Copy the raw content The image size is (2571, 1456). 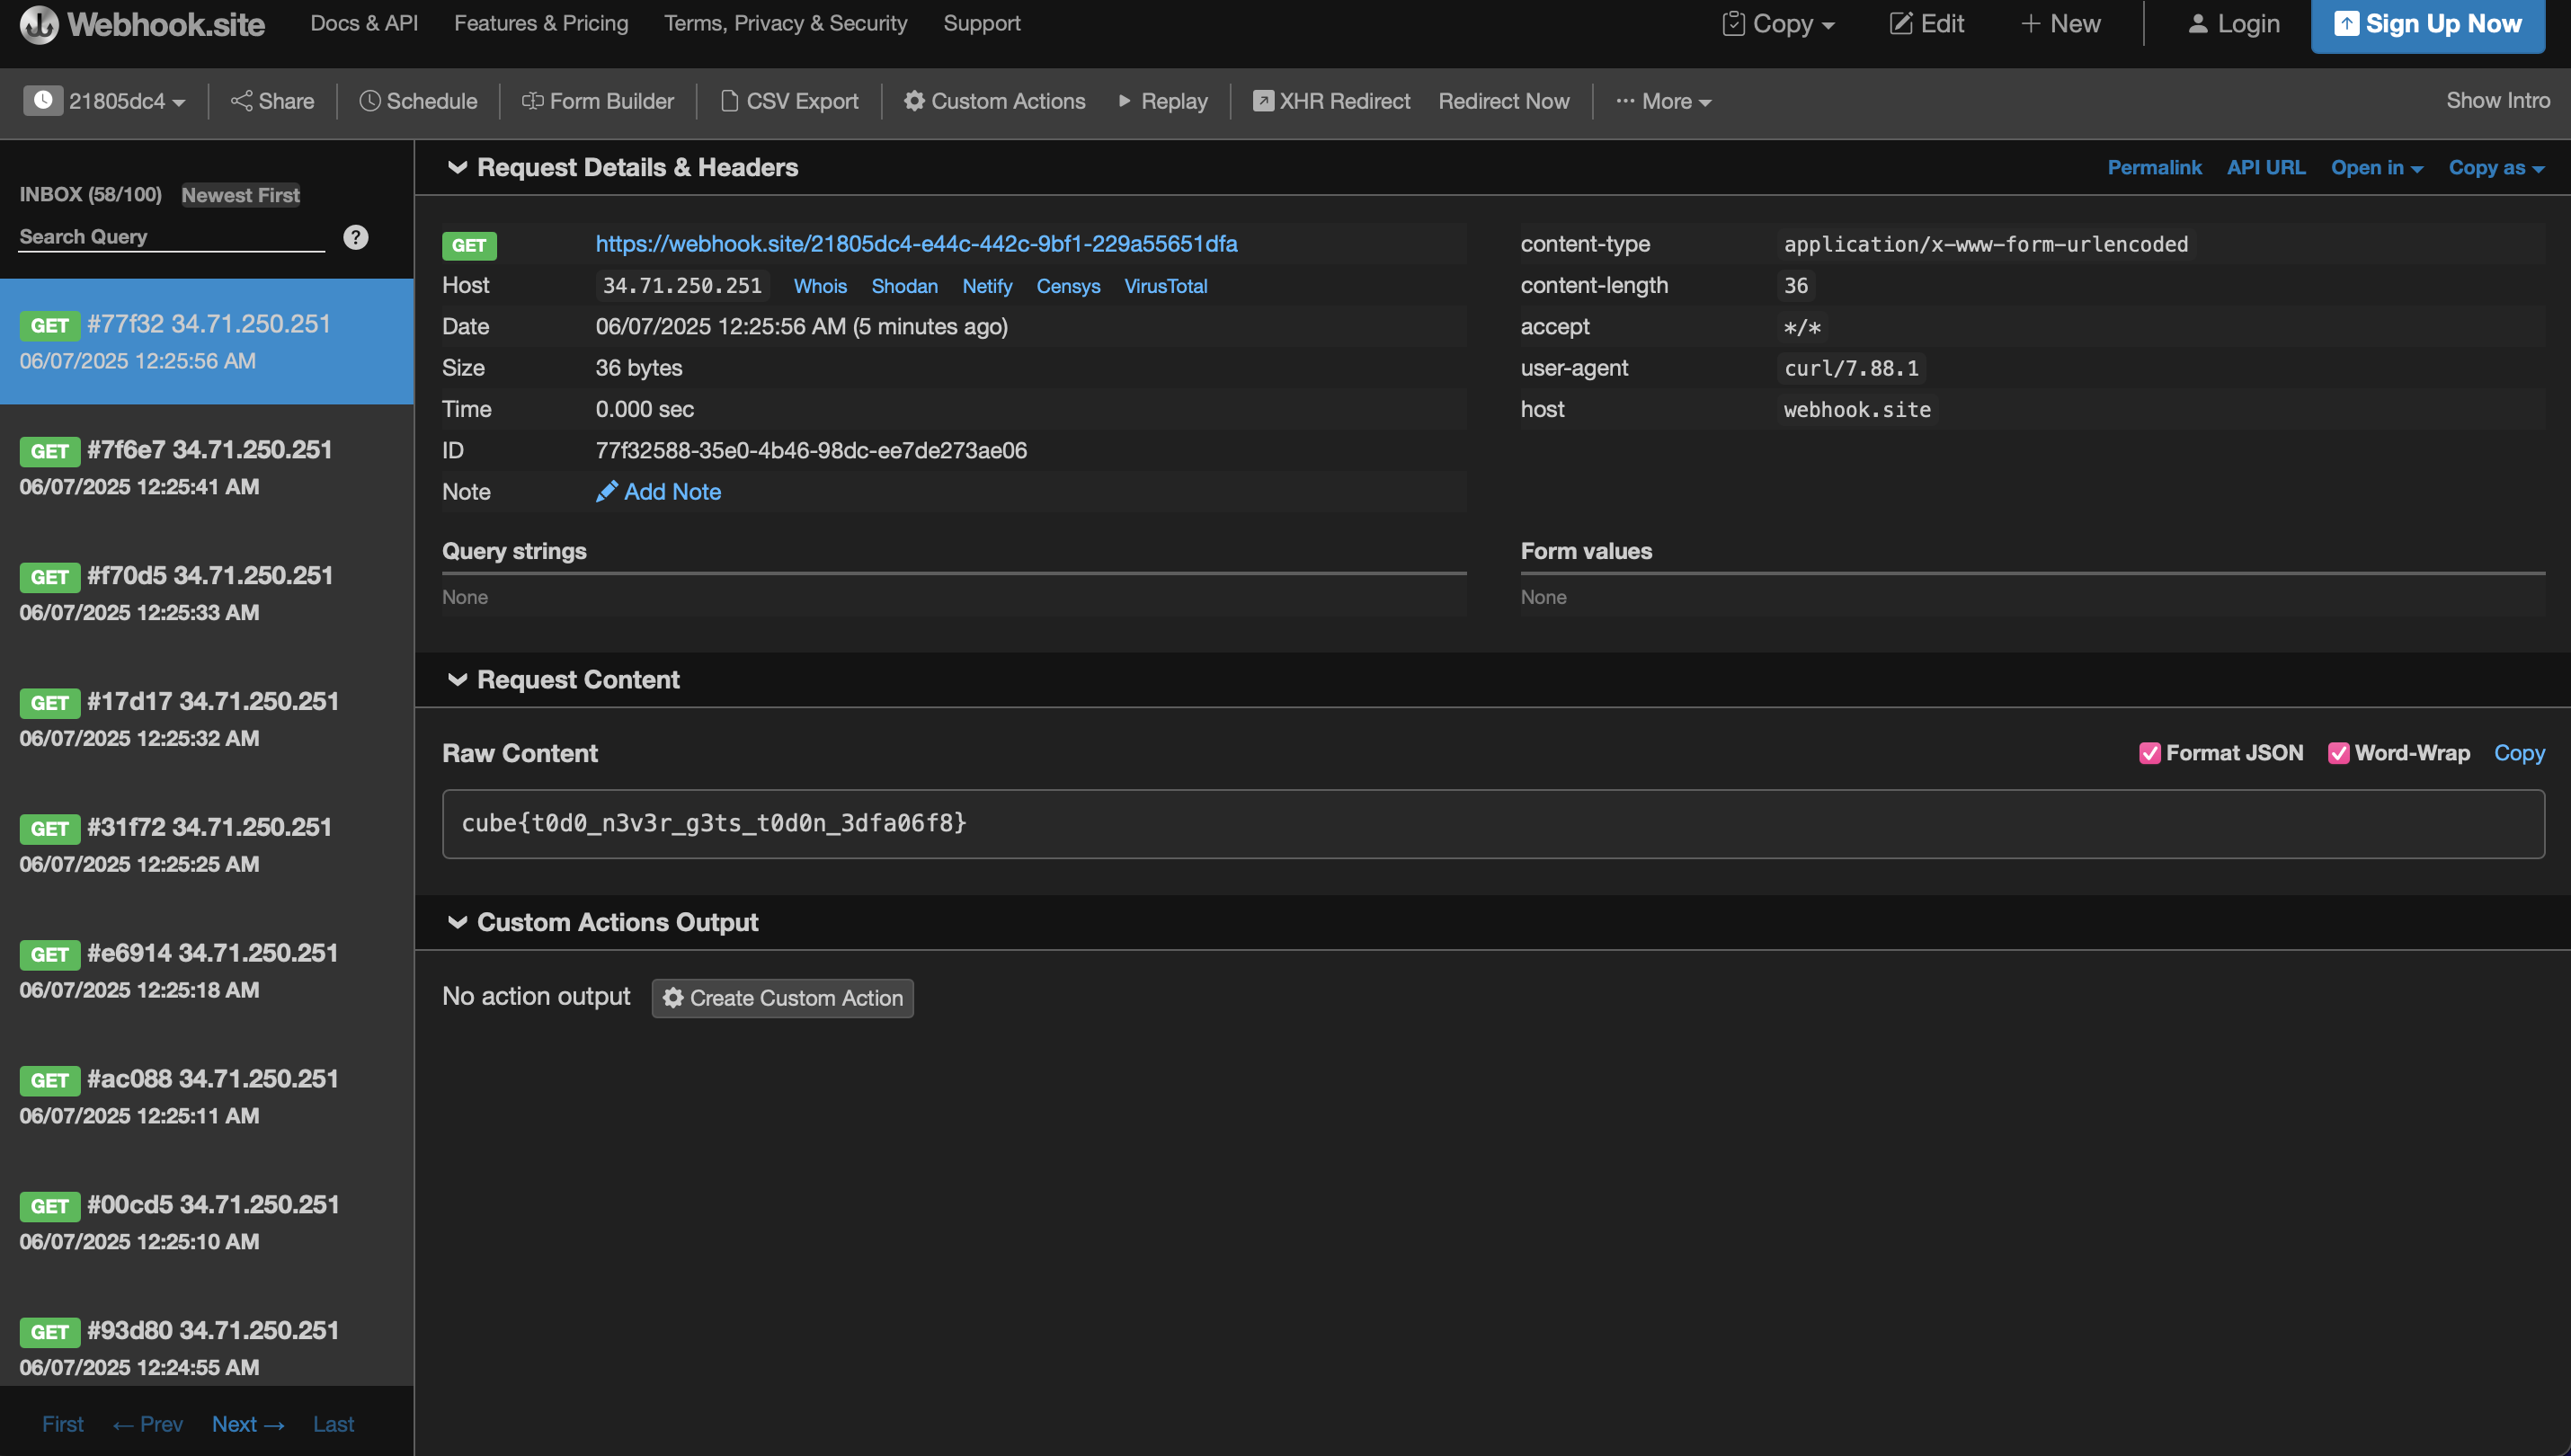[x=2518, y=753]
